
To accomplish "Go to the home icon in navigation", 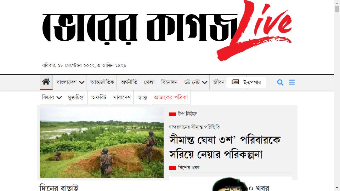I will tap(46, 82).
